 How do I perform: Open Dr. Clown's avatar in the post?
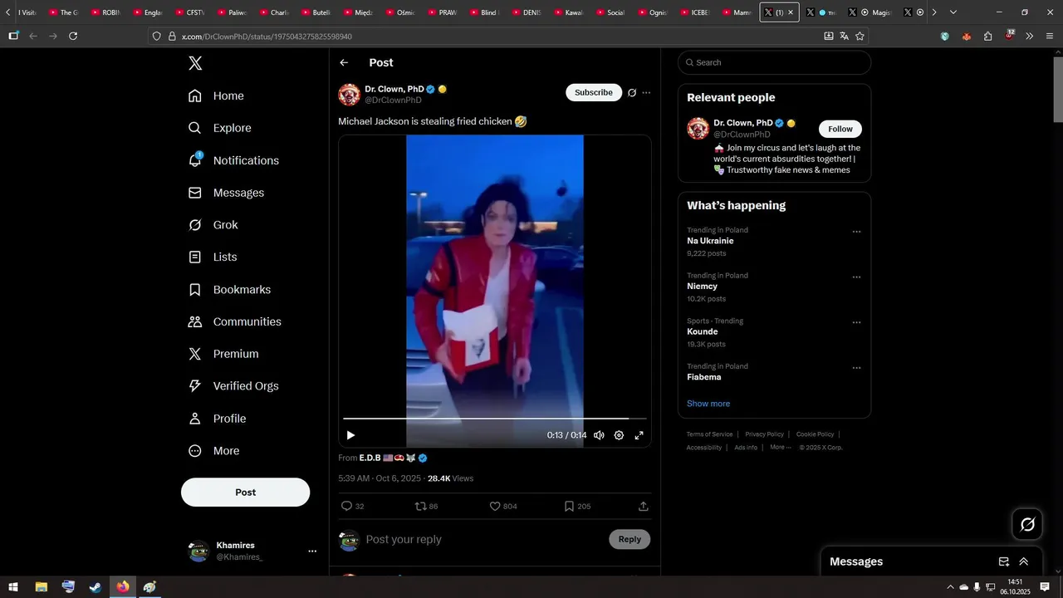[349, 95]
